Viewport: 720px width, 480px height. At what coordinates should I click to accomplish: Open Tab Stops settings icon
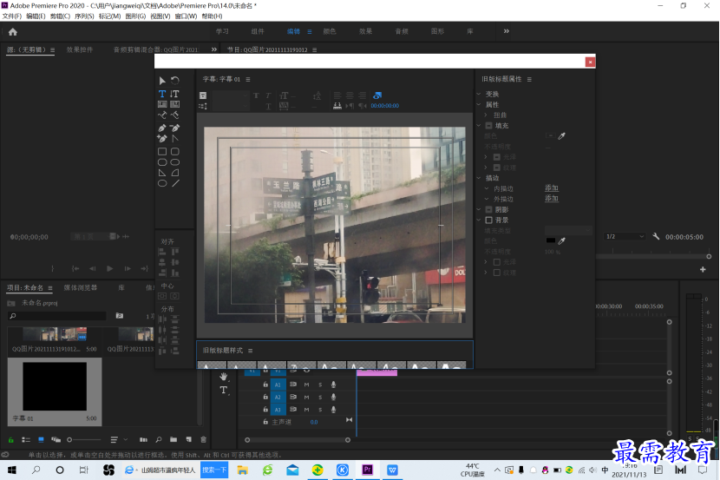337,106
